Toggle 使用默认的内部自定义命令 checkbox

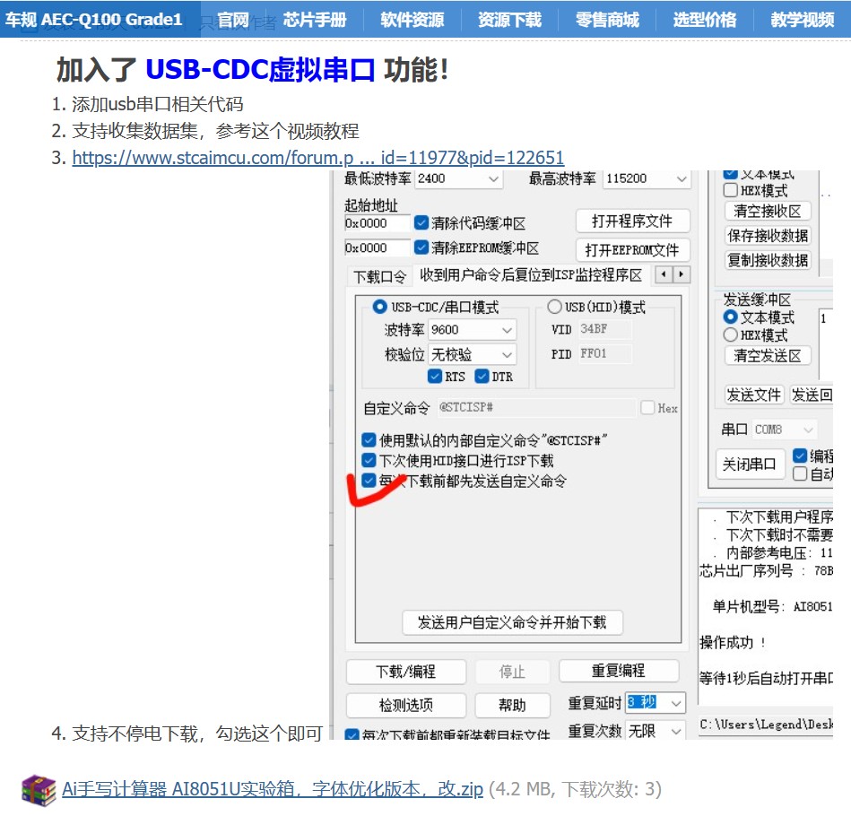point(369,440)
